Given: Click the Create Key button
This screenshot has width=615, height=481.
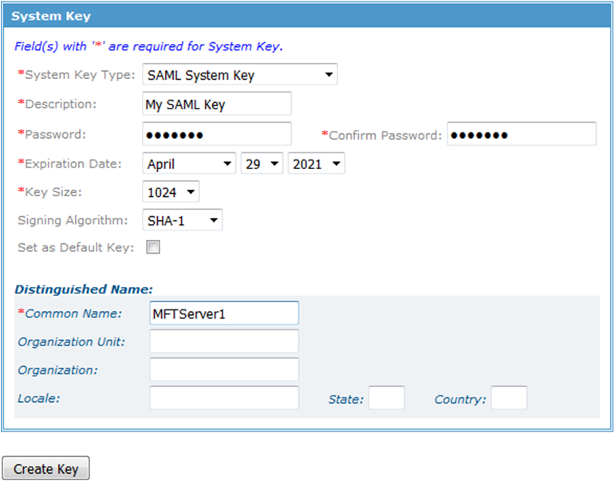Looking at the screenshot, I should point(46,468).
